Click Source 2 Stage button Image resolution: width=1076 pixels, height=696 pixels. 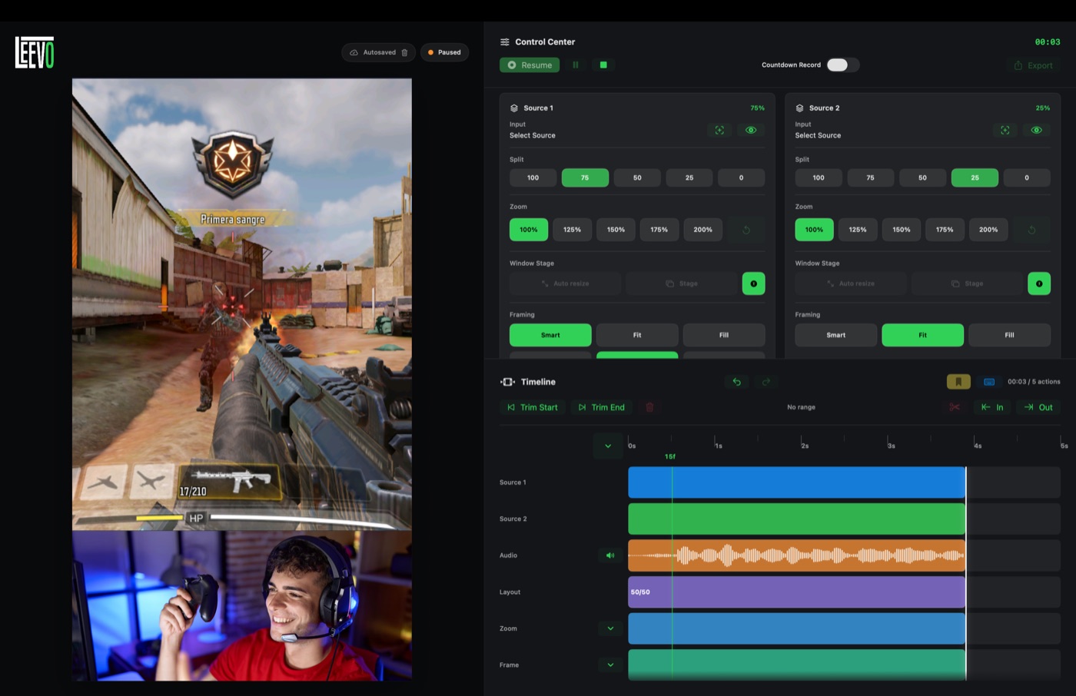click(x=967, y=283)
